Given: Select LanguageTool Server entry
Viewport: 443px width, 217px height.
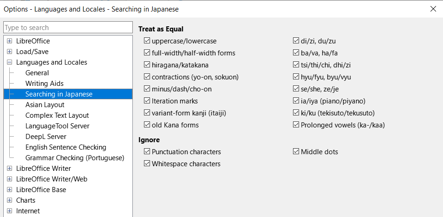Looking at the screenshot, I should click(x=57, y=126).
